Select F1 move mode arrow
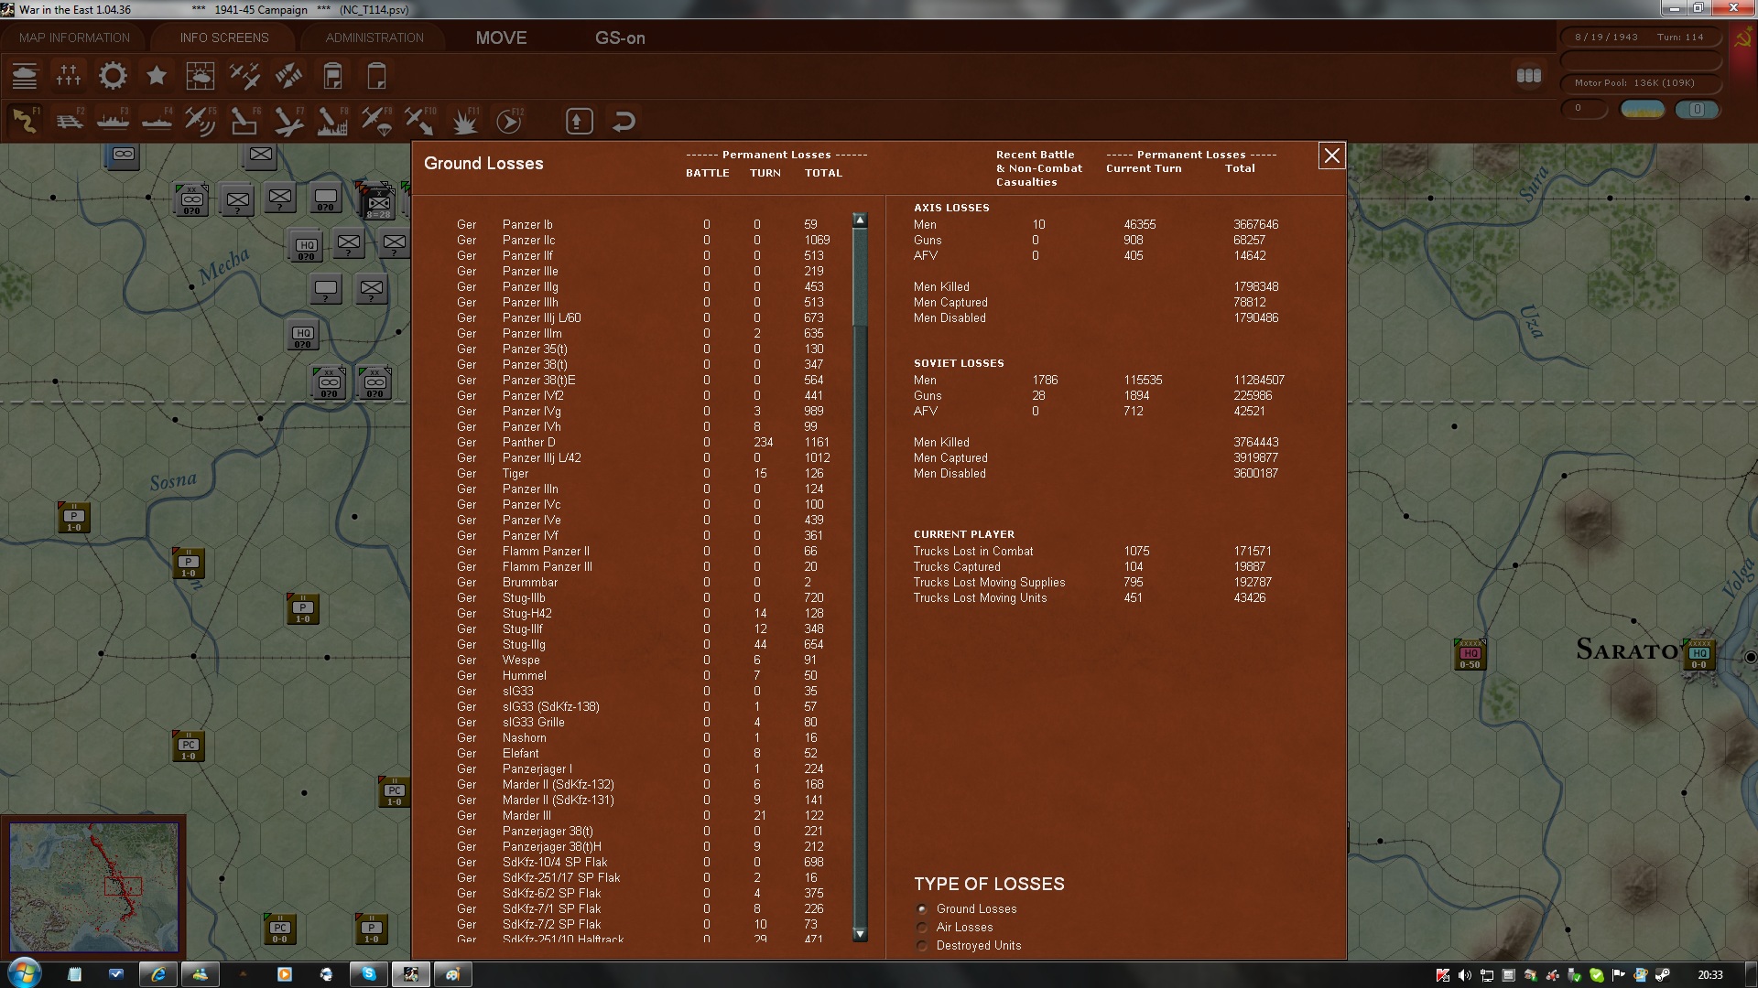This screenshot has height=988, width=1758. 25,121
